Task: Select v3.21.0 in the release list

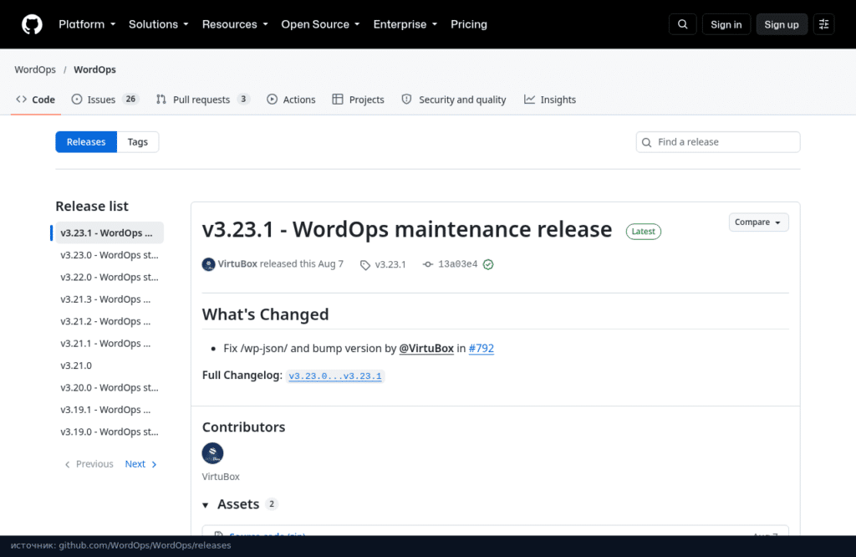Action: pyautogui.click(x=110, y=365)
